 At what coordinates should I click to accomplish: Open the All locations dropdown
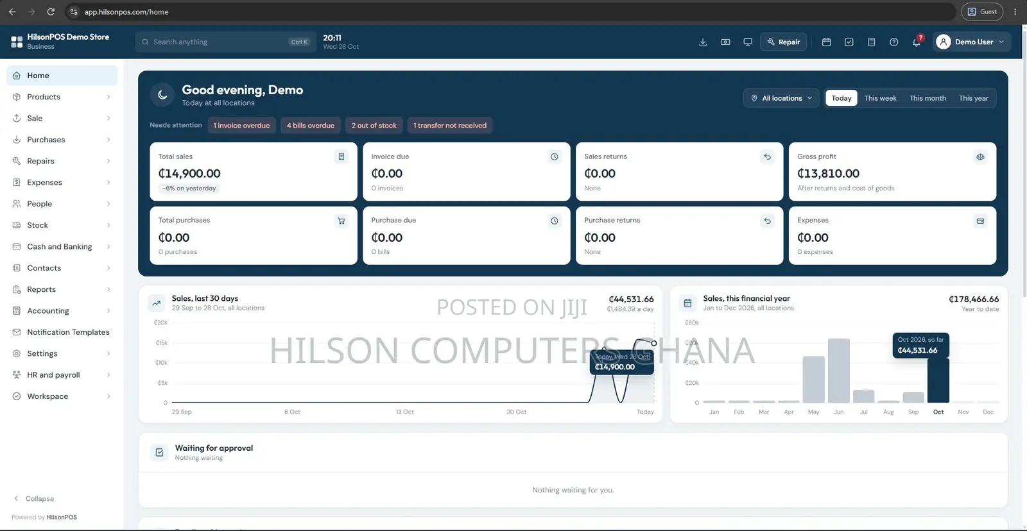pyautogui.click(x=782, y=98)
